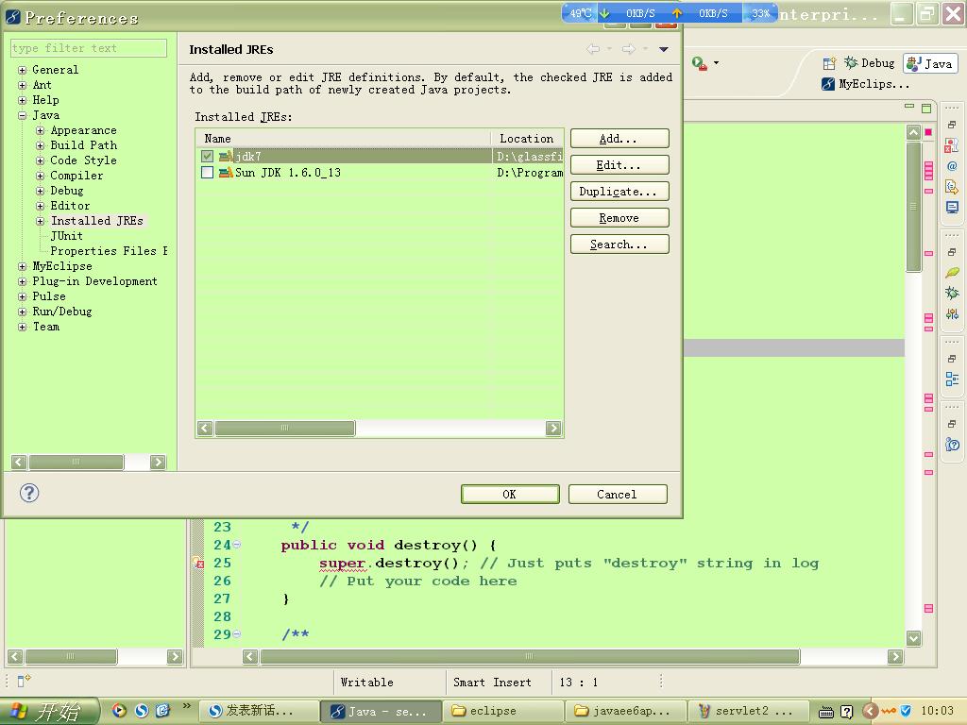
Task: Switch to the Java perspective
Action: tap(930, 63)
